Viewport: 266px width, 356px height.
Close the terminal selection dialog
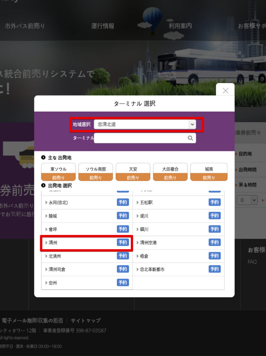pyautogui.click(x=225, y=90)
